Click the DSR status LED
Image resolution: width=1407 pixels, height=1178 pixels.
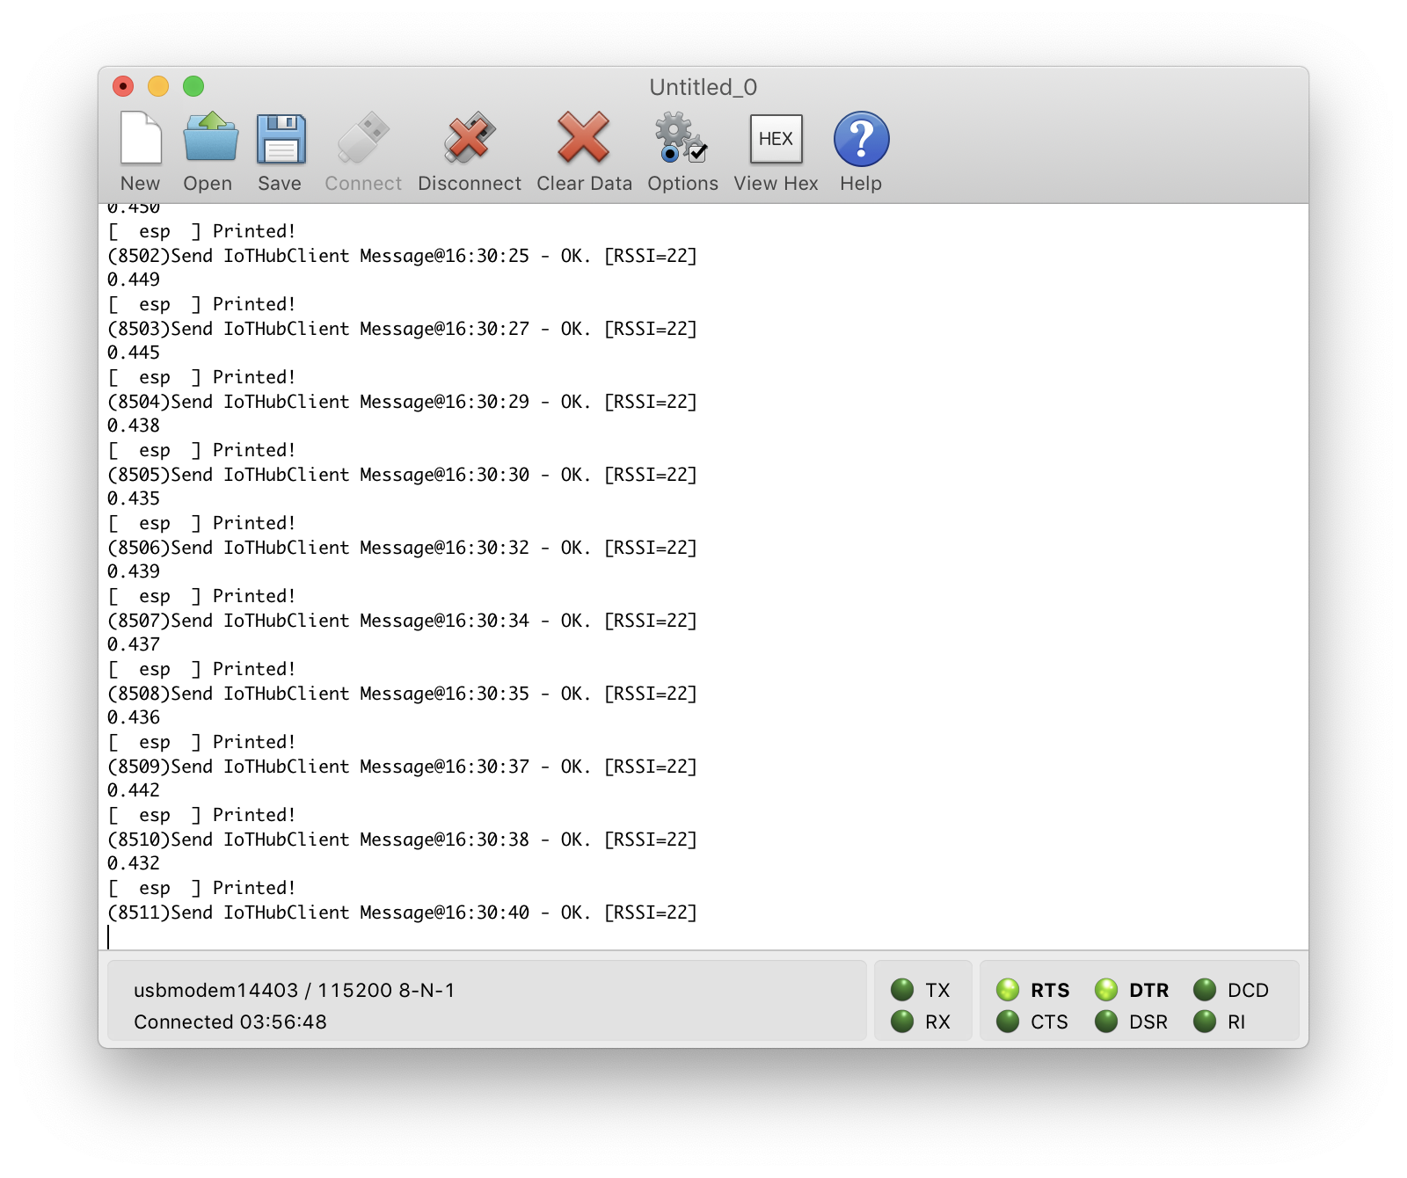[x=1106, y=1022]
